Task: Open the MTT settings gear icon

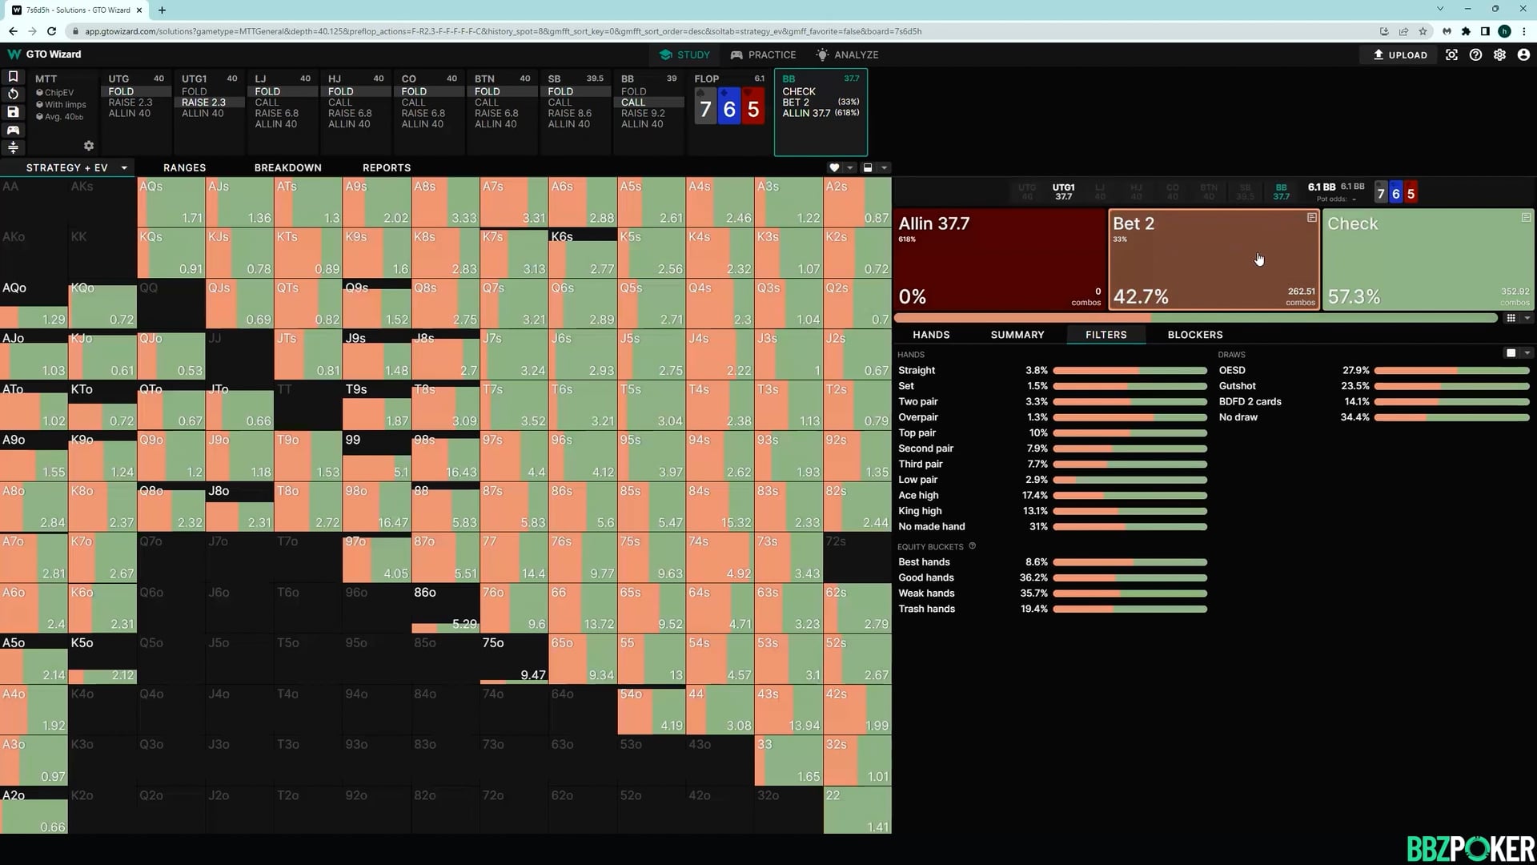Action: pyautogui.click(x=89, y=146)
